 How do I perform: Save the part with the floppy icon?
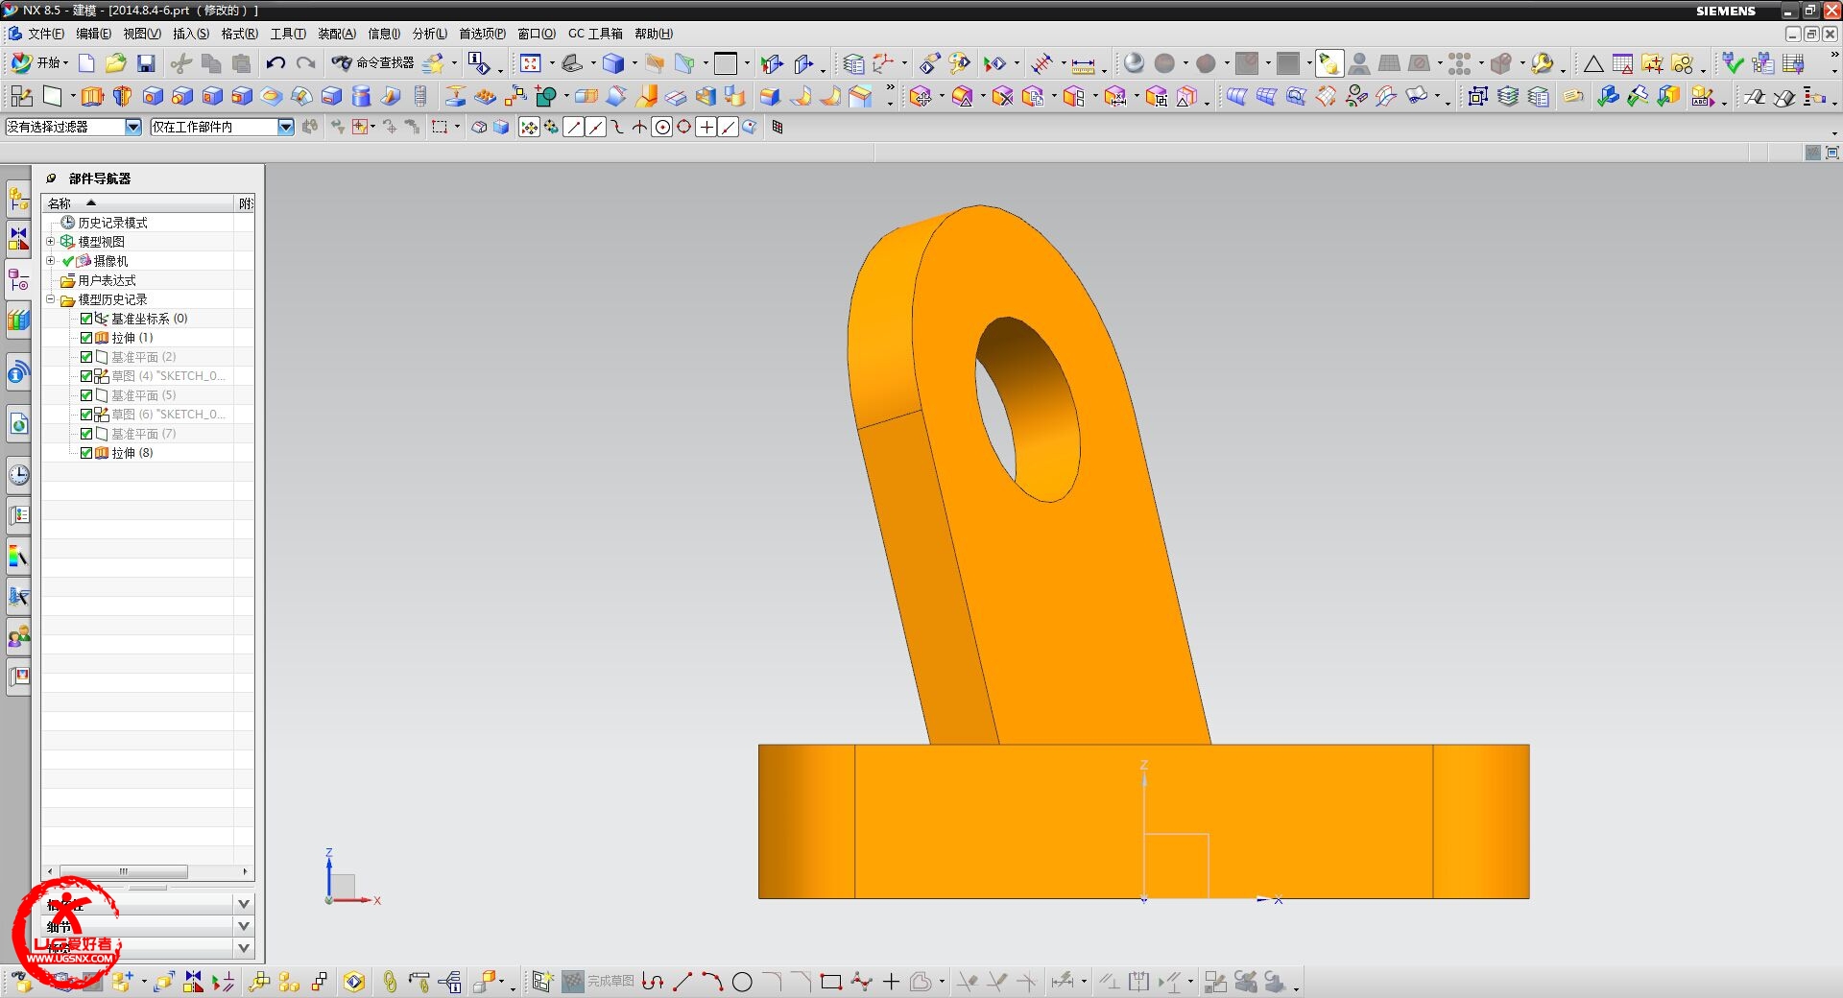pos(146,63)
